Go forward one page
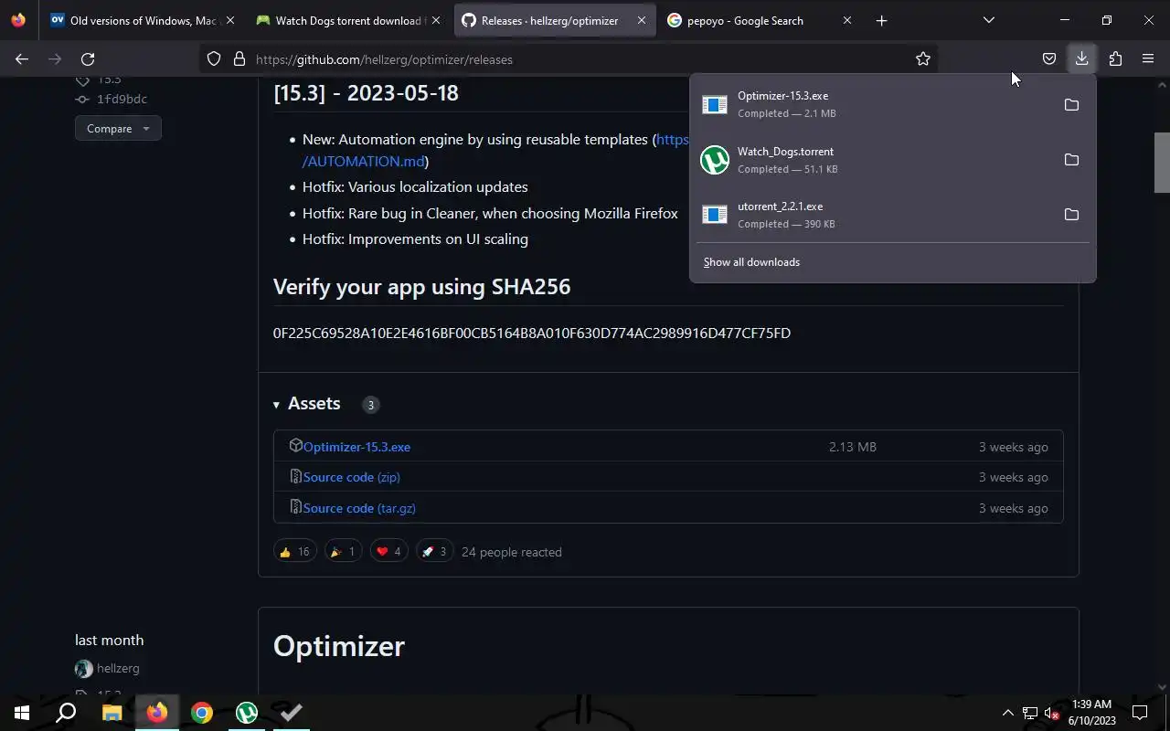 pyautogui.click(x=55, y=58)
